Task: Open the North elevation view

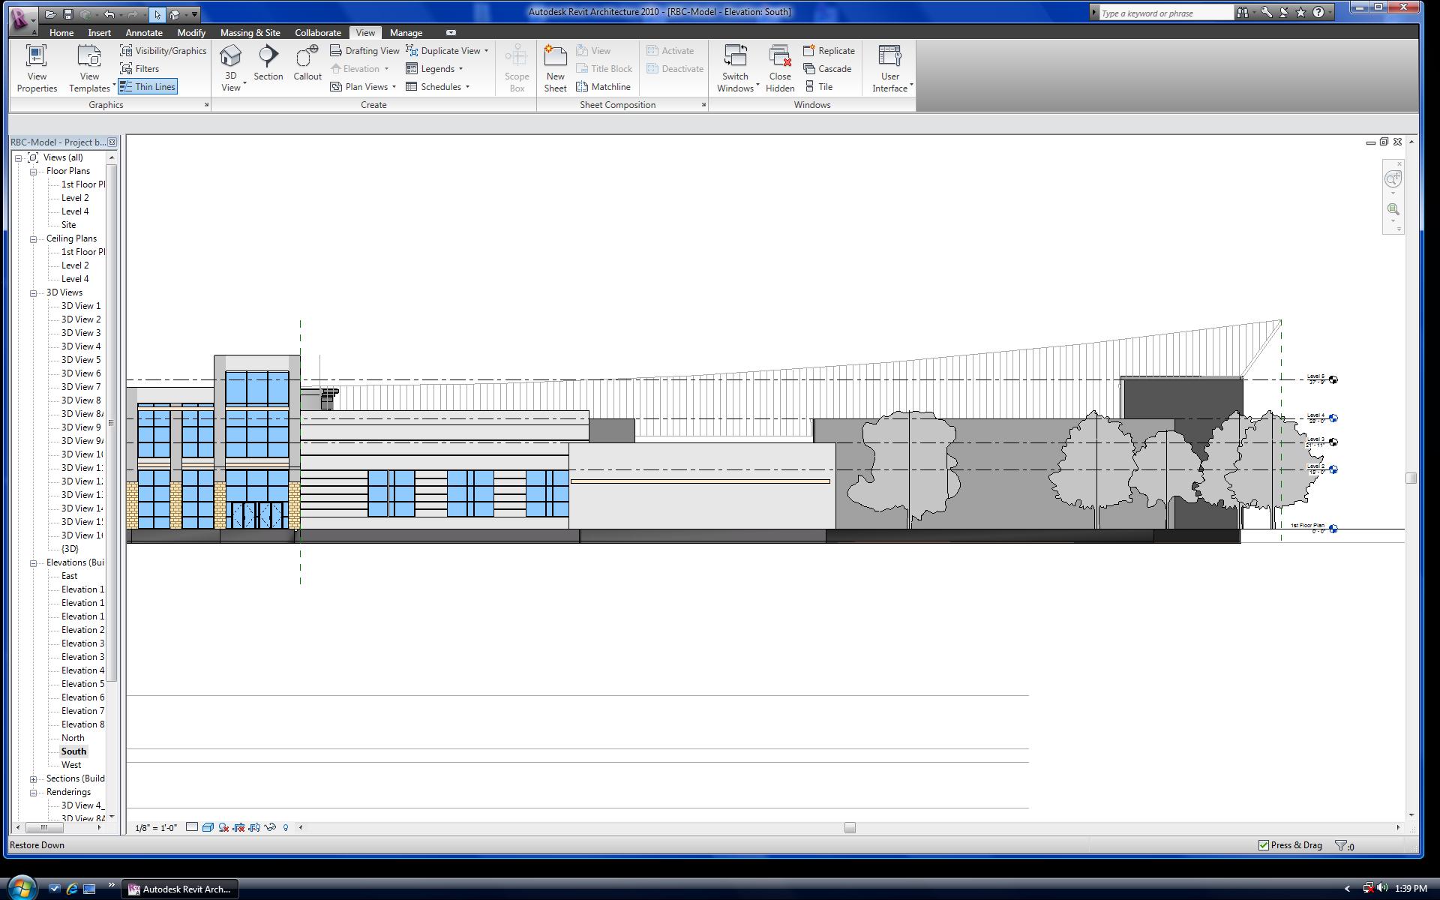Action: [73, 738]
